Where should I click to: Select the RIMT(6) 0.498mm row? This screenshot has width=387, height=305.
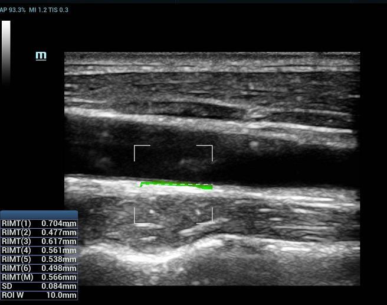click(39, 268)
